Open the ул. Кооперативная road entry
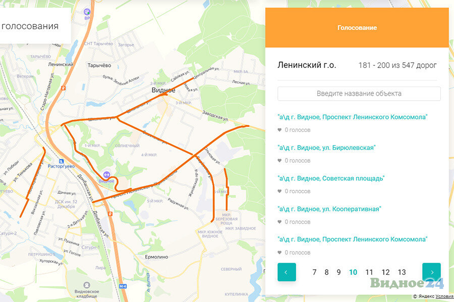The height and width of the screenshot is (302, 454). pyautogui.click(x=329, y=209)
